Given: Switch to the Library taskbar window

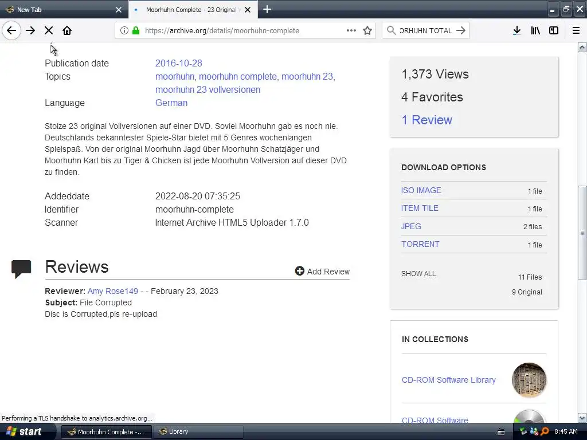Looking at the screenshot, I should point(198,432).
